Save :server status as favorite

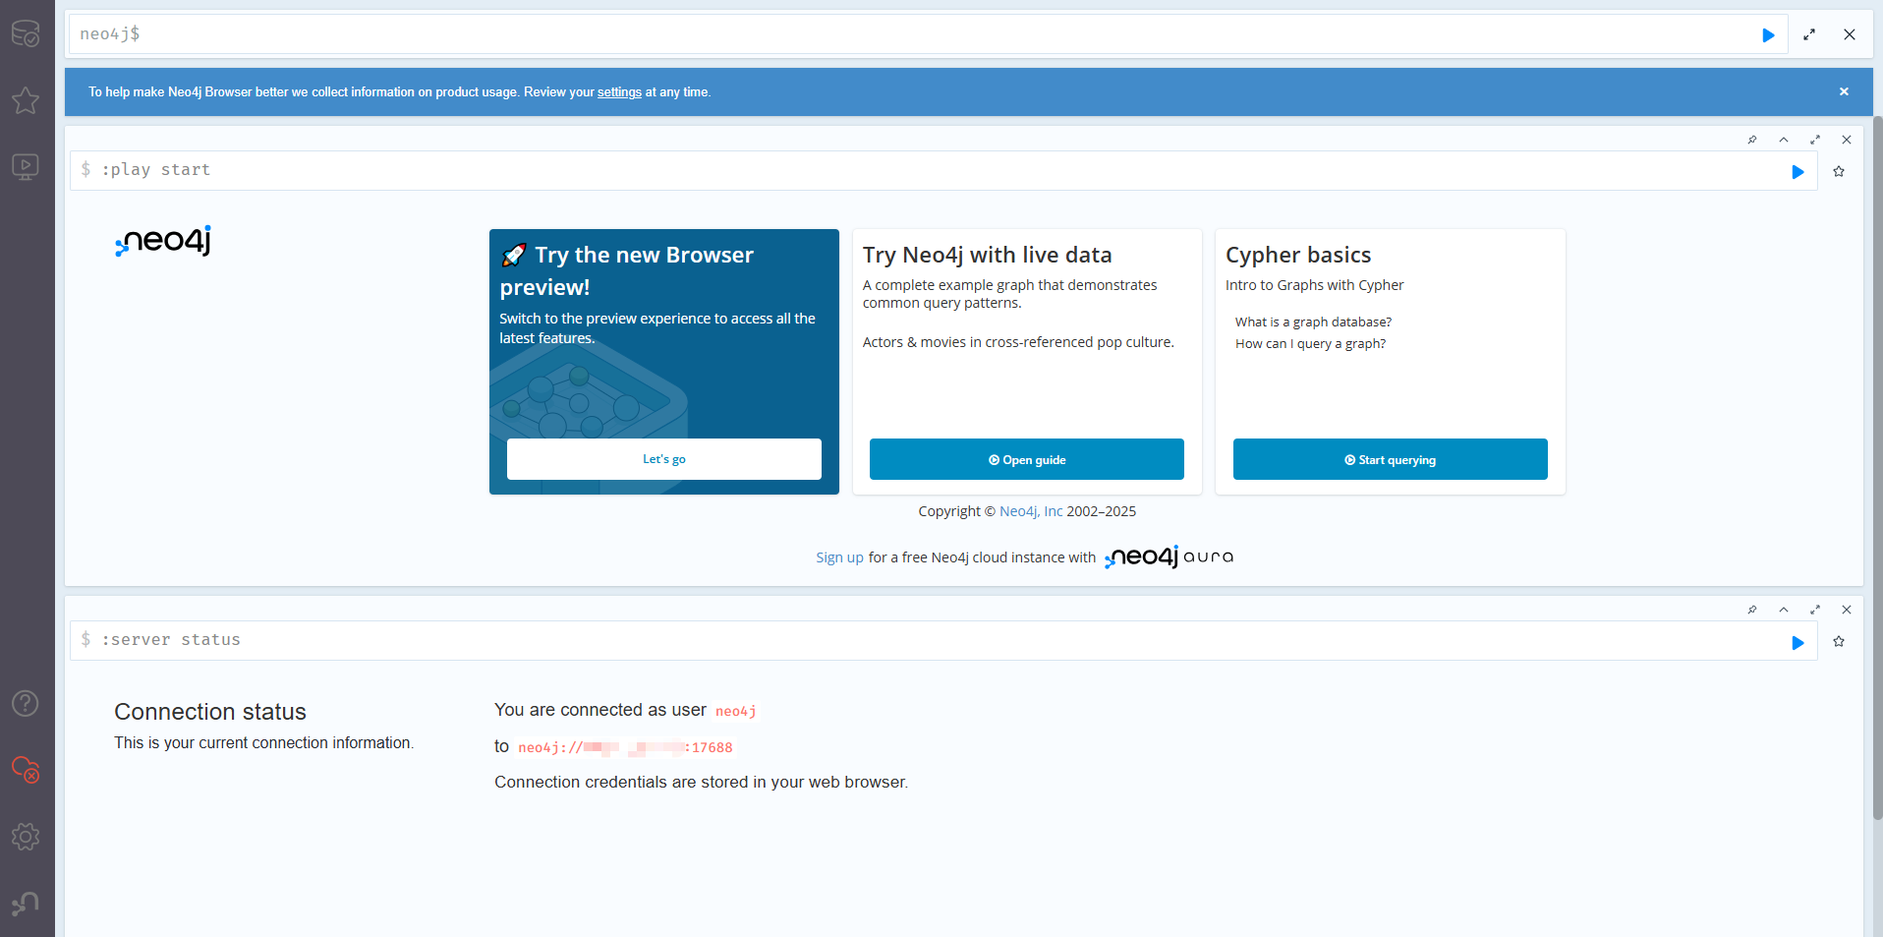(x=1839, y=641)
